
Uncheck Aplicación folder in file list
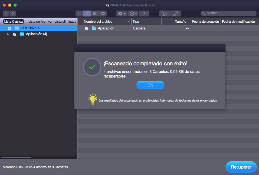(87, 28)
